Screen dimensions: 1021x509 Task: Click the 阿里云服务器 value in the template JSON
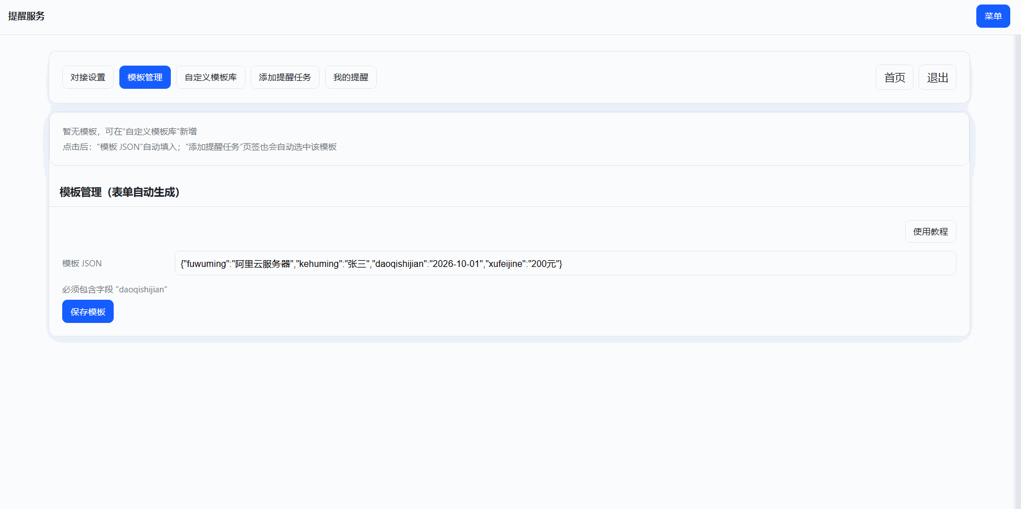point(262,264)
